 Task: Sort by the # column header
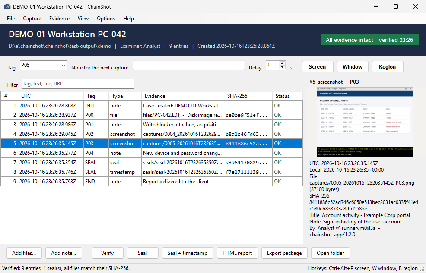[x=9, y=96]
